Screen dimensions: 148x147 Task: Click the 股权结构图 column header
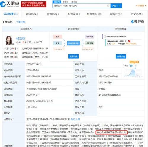tap(121, 29)
